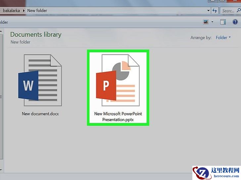Click the search magnifier icon
The width and height of the screenshot is (241, 180).
[239, 11]
